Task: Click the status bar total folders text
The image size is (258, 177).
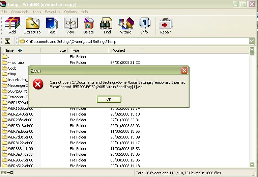Action: click(178, 173)
